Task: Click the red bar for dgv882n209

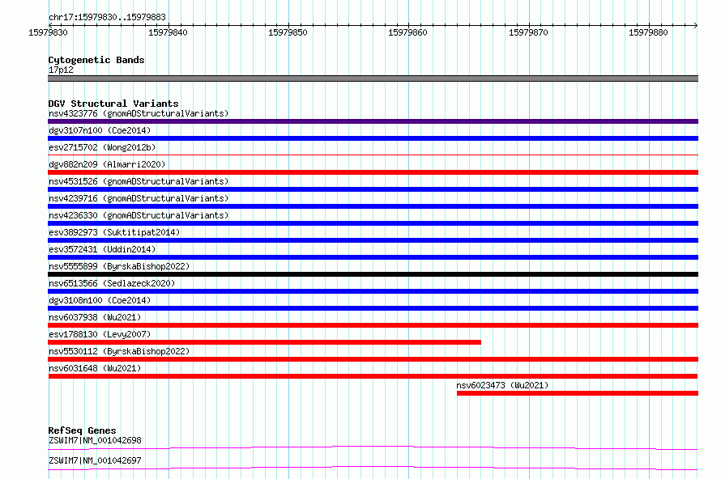Action: (373, 172)
